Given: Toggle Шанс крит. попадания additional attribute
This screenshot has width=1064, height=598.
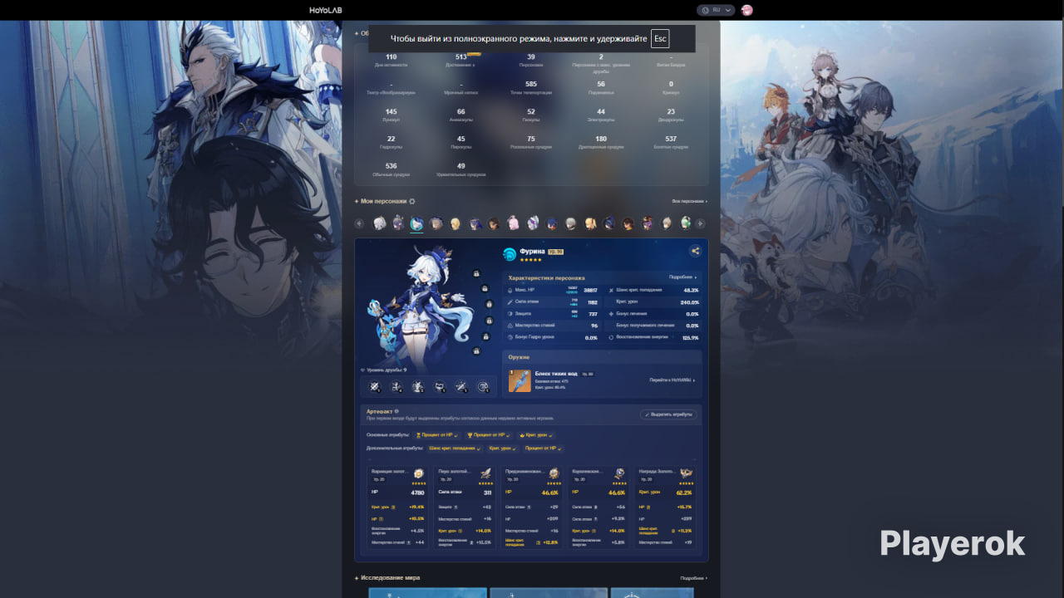Looking at the screenshot, I should point(456,448).
